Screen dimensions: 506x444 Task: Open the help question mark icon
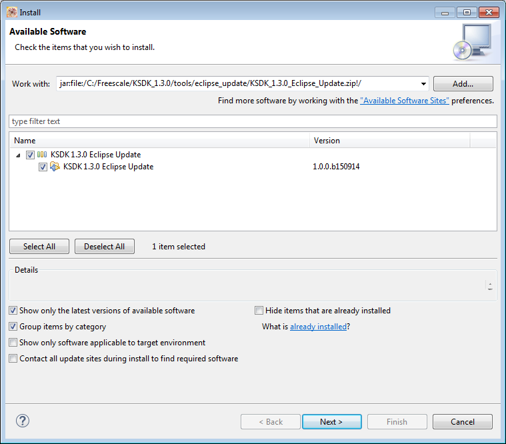(x=23, y=421)
